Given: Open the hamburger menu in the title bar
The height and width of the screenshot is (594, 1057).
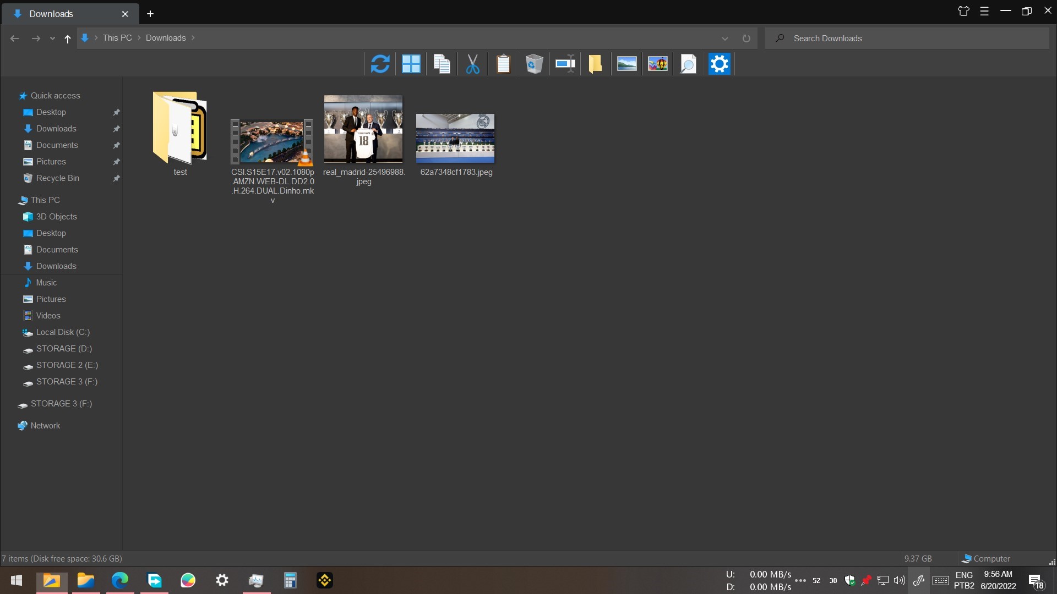Looking at the screenshot, I should (984, 12).
